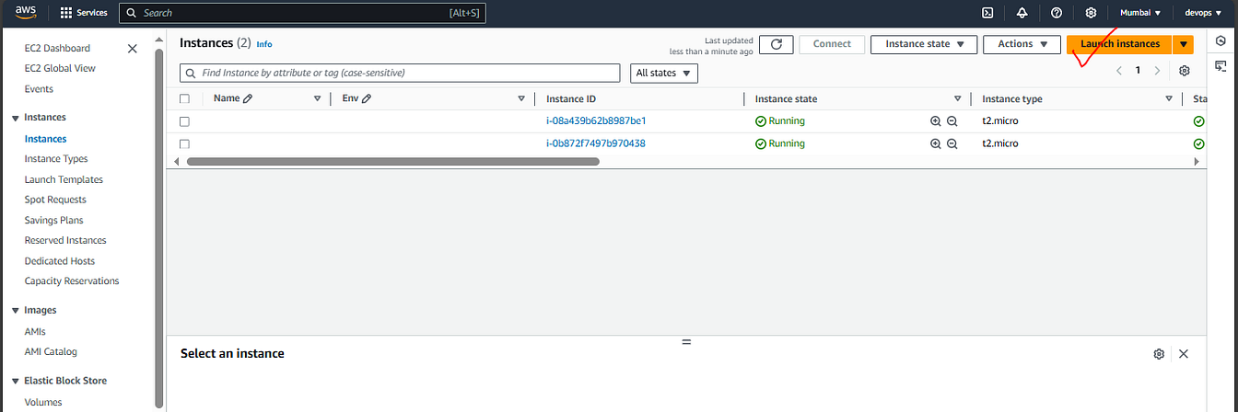Zoom in icon for instance i-0b872f7497b970438
The height and width of the screenshot is (412, 1238).
(x=936, y=144)
